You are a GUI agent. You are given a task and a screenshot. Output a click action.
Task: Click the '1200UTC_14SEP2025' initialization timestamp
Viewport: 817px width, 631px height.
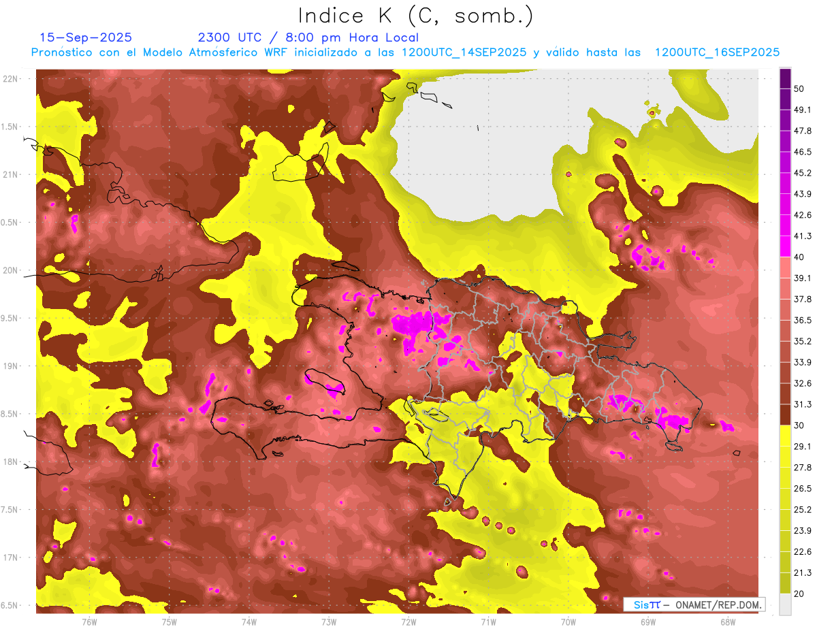tap(464, 52)
